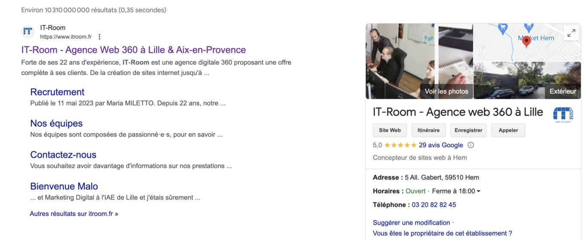This screenshot has height=240, width=587.
Task: Click the Appeler button
Action: pos(508,130)
